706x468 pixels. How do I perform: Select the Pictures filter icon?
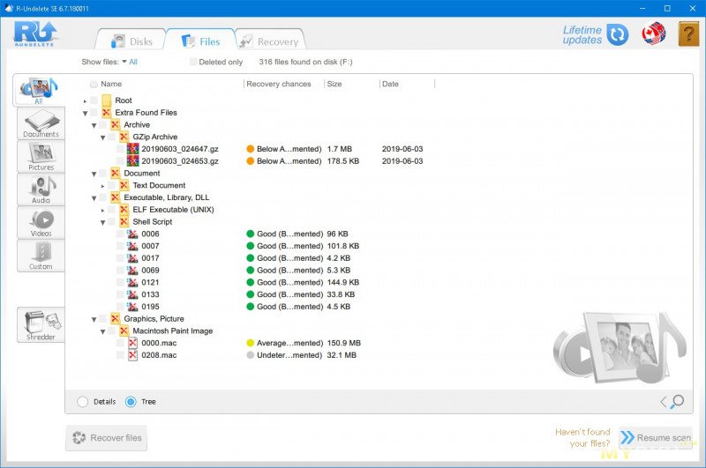pyautogui.click(x=41, y=156)
